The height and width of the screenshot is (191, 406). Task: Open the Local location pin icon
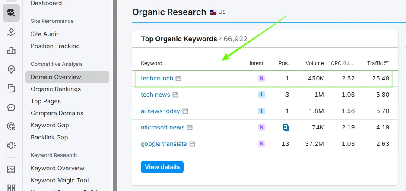point(11,70)
